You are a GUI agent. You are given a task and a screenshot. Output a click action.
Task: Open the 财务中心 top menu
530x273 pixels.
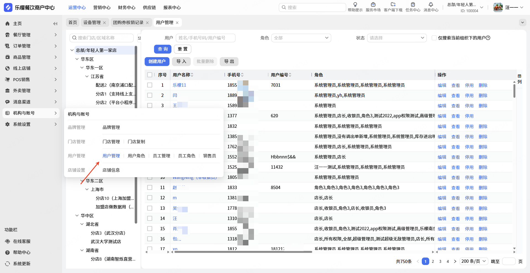tap(127, 7)
